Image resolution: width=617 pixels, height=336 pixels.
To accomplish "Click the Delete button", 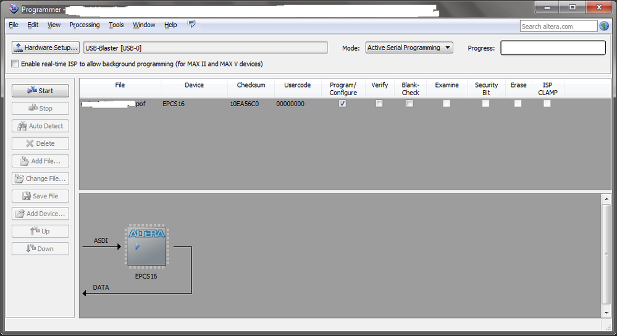I will pos(40,143).
